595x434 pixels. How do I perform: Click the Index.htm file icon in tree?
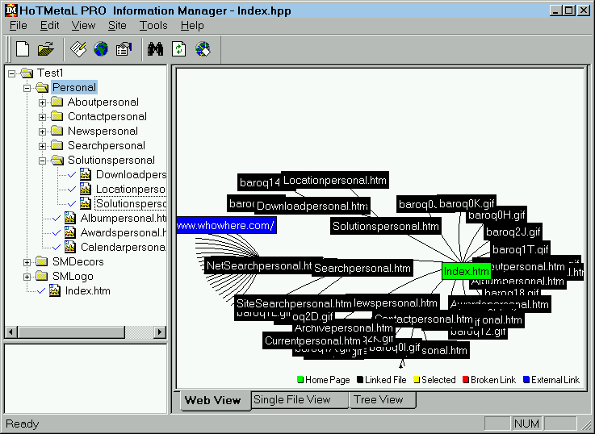(x=55, y=290)
